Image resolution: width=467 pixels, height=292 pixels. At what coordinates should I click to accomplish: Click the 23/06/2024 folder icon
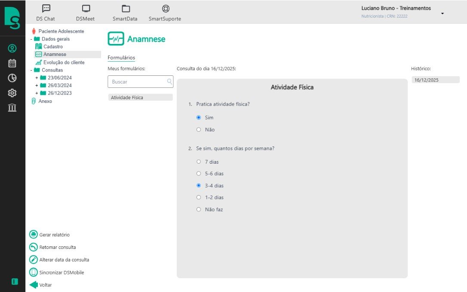[43, 78]
